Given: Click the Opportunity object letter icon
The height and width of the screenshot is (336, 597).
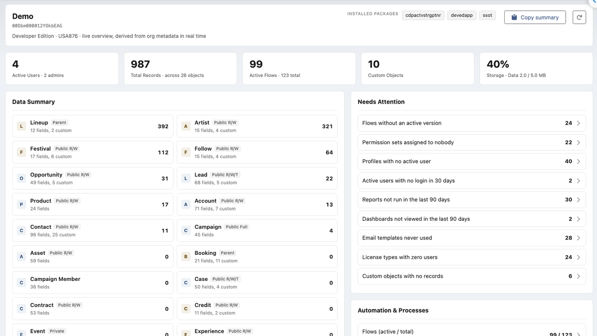Looking at the screenshot, I should click(x=21, y=178).
